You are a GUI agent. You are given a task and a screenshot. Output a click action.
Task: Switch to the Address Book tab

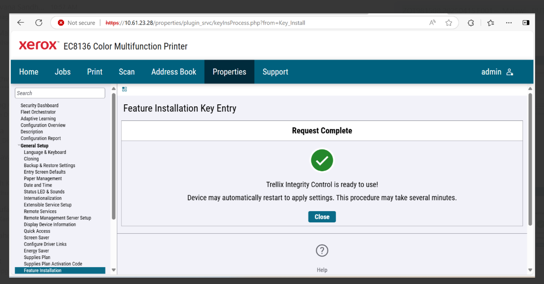pyautogui.click(x=174, y=72)
